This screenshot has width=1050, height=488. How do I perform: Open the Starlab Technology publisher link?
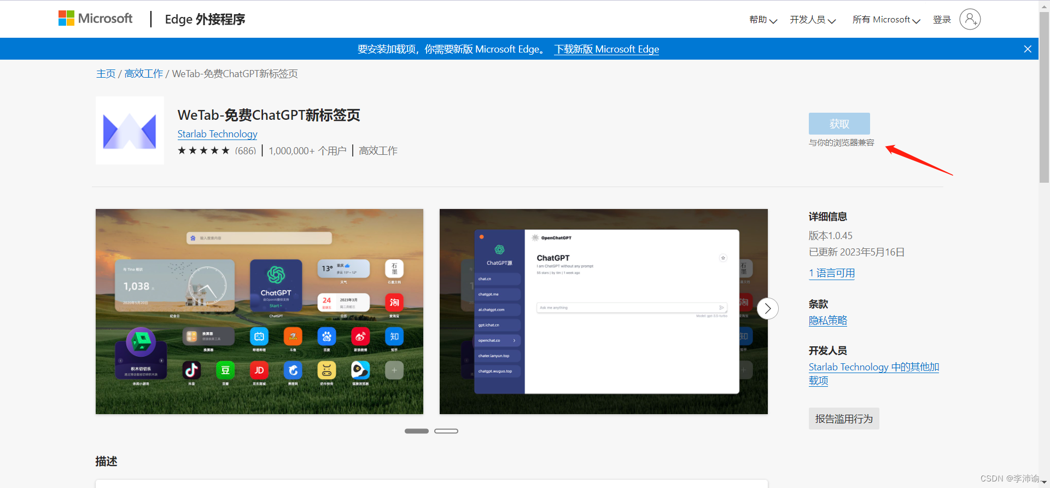pyautogui.click(x=217, y=134)
